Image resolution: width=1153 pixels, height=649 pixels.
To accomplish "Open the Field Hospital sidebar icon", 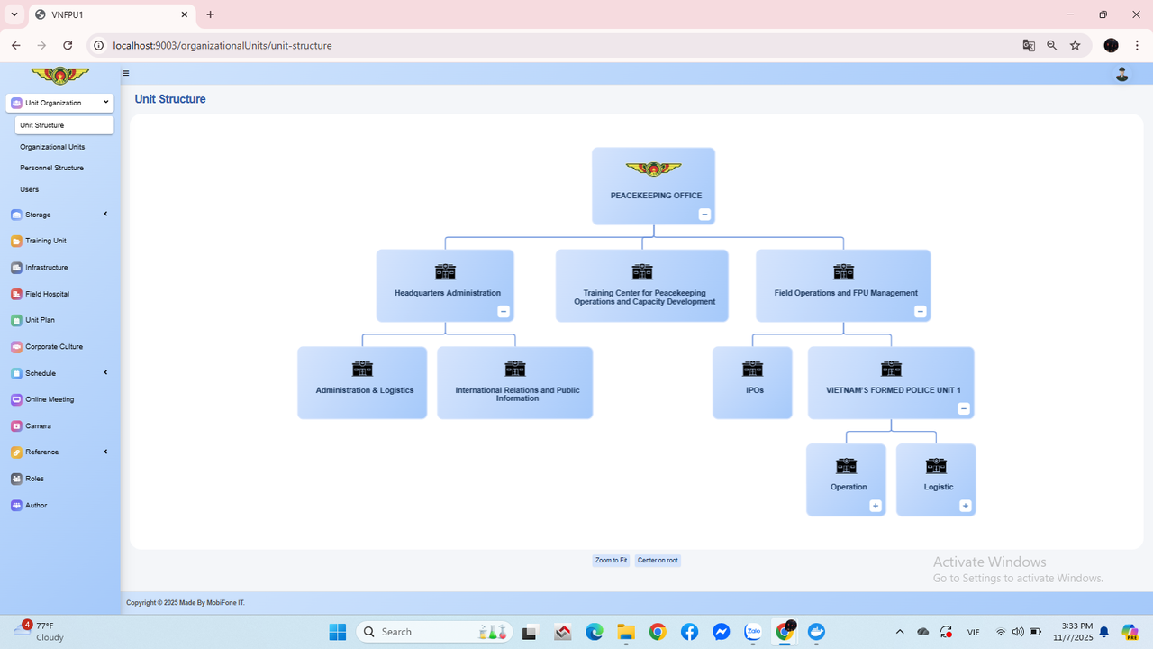I will coord(16,294).
